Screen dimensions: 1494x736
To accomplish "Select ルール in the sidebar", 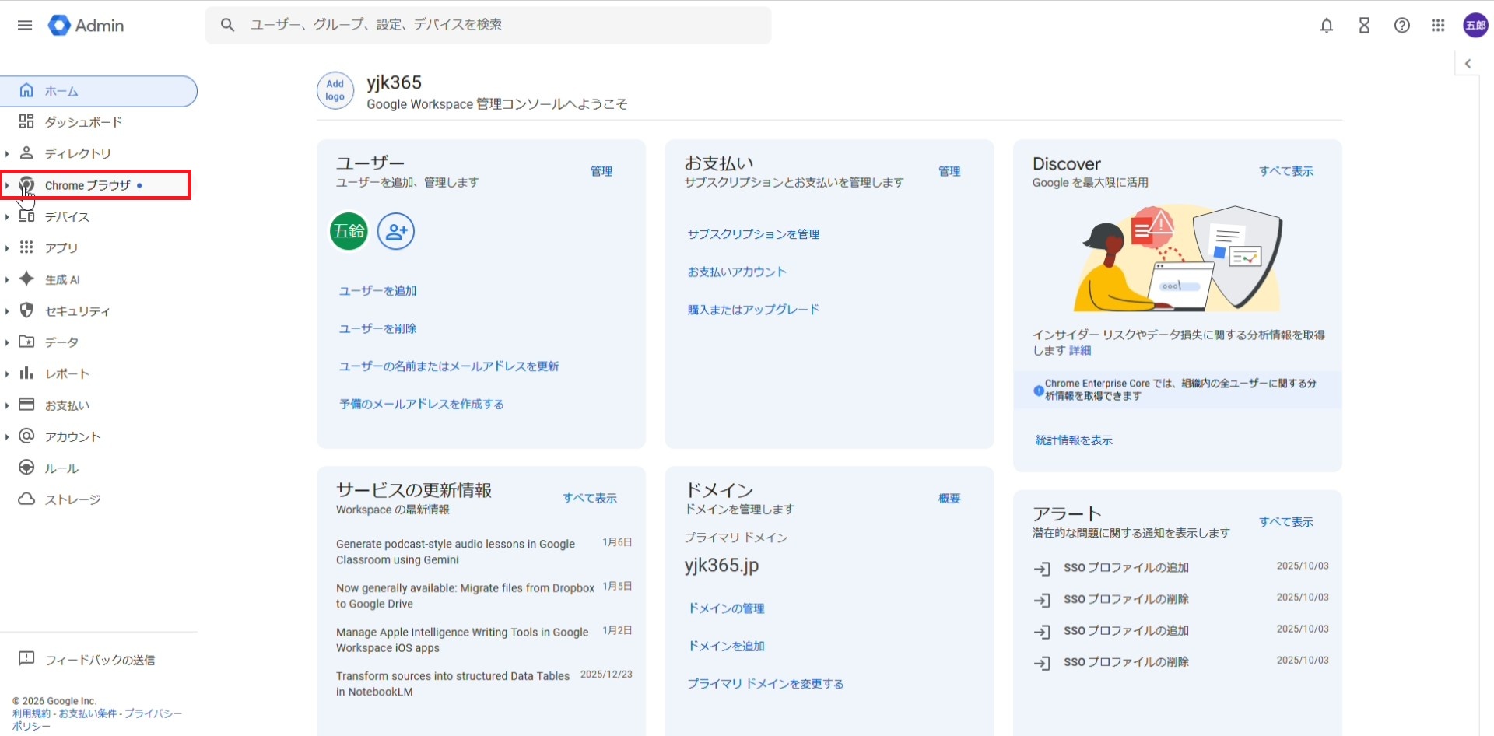I will pyautogui.click(x=61, y=468).
